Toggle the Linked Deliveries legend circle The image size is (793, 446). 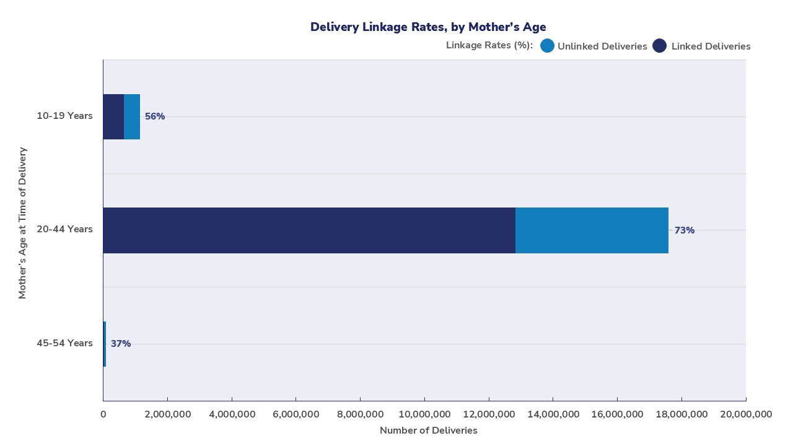coord(659,46)
